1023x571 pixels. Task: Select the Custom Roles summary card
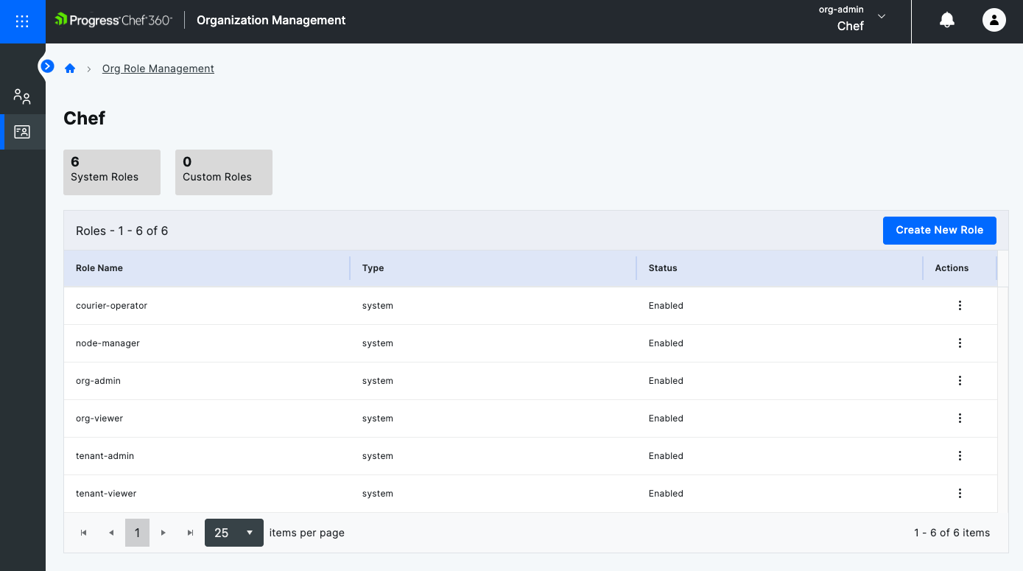coord(224,172)
